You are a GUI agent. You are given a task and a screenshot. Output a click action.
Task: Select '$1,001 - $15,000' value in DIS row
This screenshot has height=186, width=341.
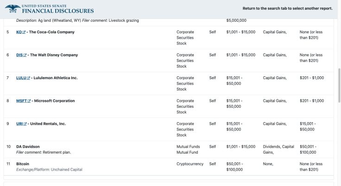pyautogui.click(x=241, y=55)
